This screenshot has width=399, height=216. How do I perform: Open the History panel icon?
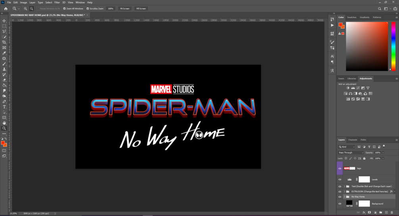[332, 19]
